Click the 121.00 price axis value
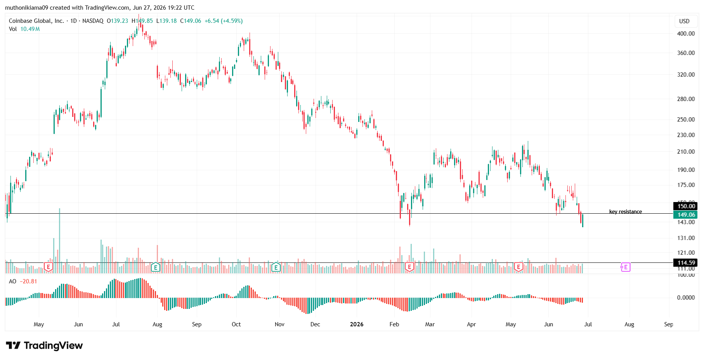 [x=686, y=253]
